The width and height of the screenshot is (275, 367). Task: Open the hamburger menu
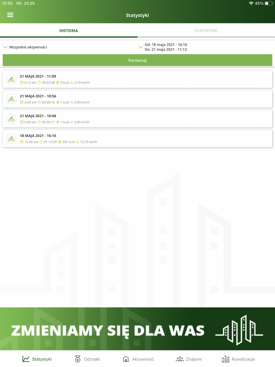(x=10, y=15)
